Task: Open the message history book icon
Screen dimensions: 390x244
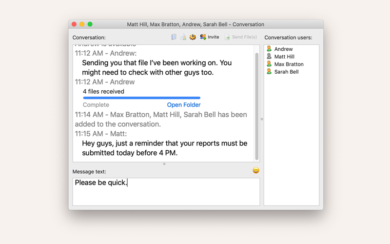Action: pyautogui.click(x=174, y=37)
